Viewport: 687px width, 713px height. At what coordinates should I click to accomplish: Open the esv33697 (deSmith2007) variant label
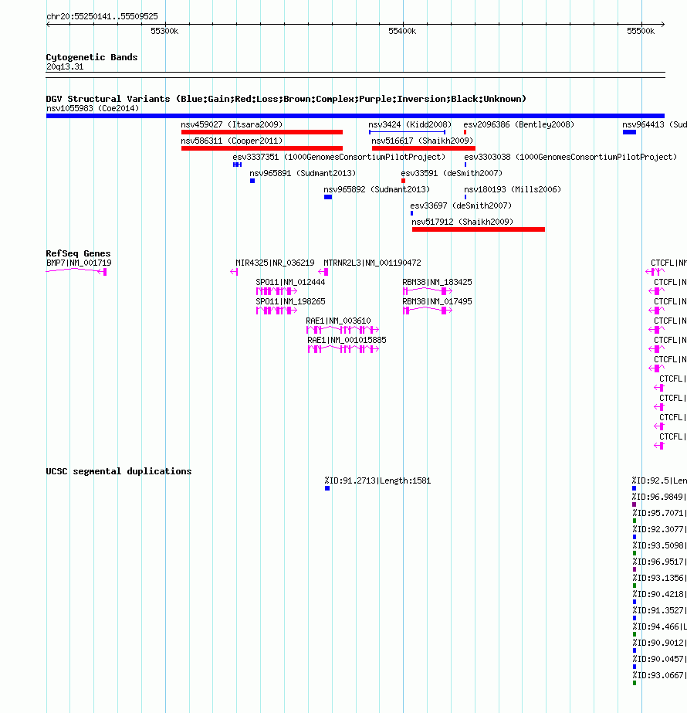tap(461, 206)
